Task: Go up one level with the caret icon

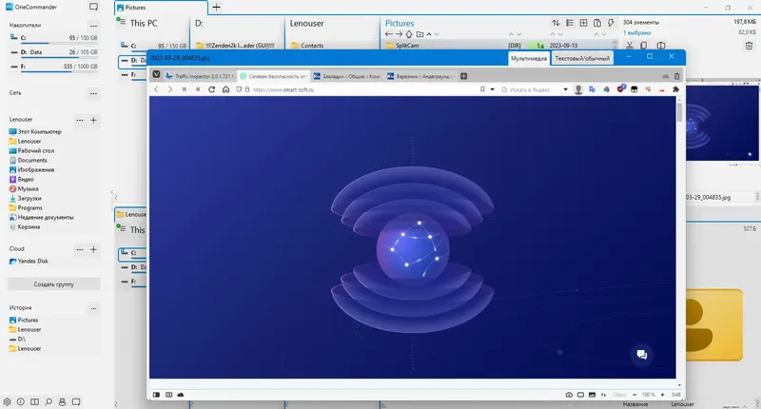Action: [429, 34]
